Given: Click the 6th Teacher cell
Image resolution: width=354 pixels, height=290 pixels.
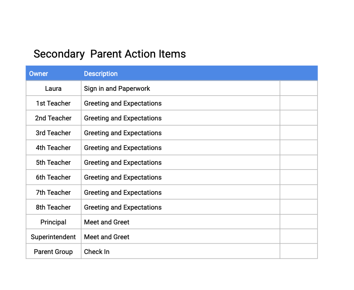Looking at the screenshot, I should click(x=53, y=177).
